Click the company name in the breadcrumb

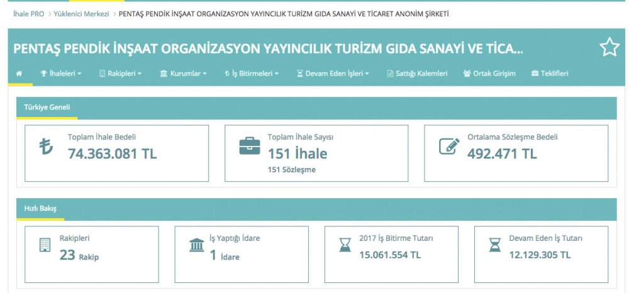(284, 14)
